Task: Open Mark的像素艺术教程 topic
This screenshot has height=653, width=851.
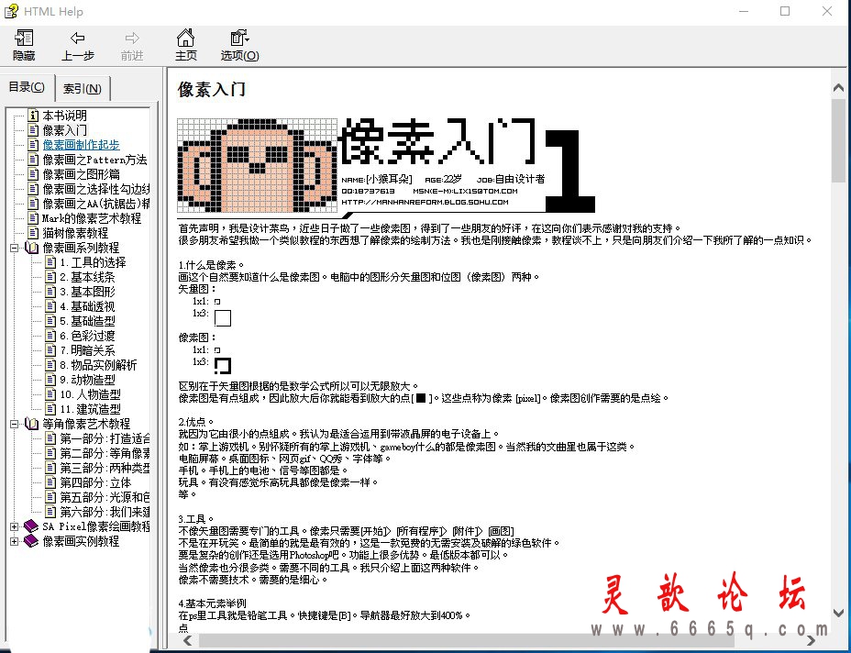Action: click(x=91, y=218)
